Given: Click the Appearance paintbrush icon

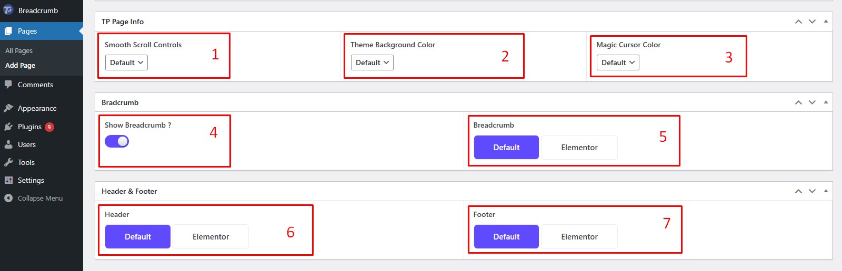Looking at the screenshot, I should [x=8, y=108].
